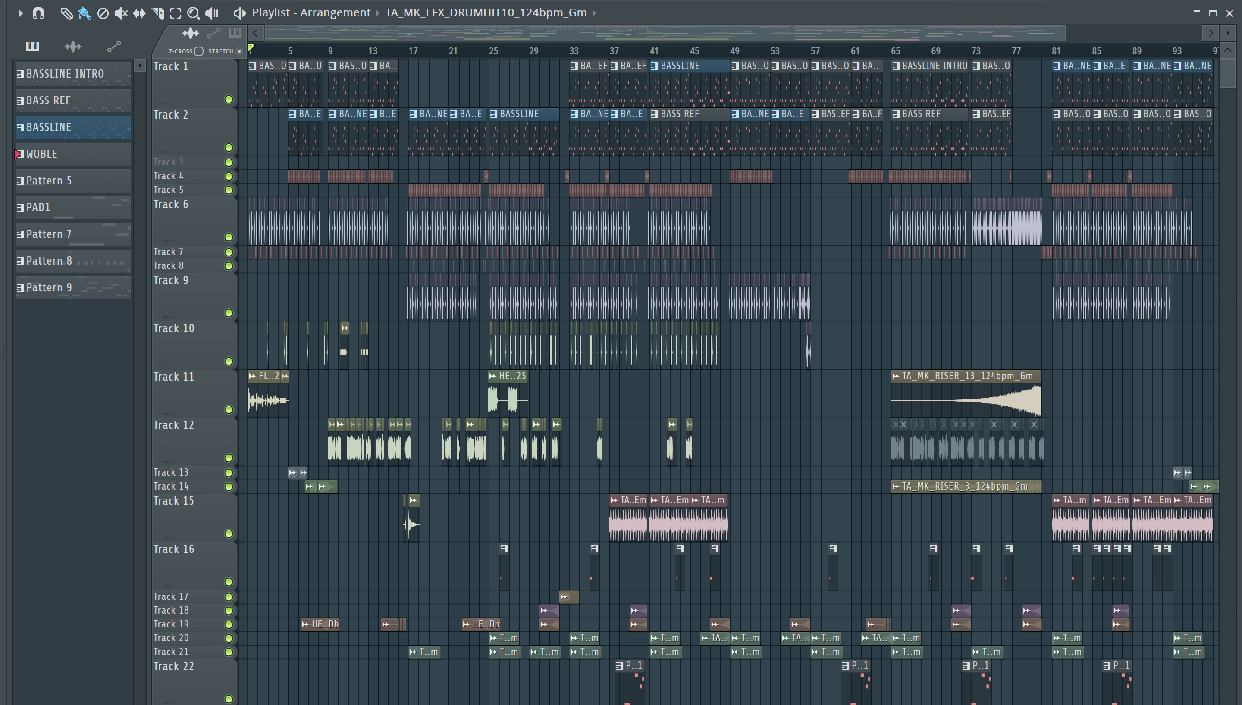The width and height of the screenshot is (1242, 705).
Task: Open clip dropdown arrow after TA_MK_EFX_DRUMHIT10_124bpm_Gm
Action: point(594,13)
